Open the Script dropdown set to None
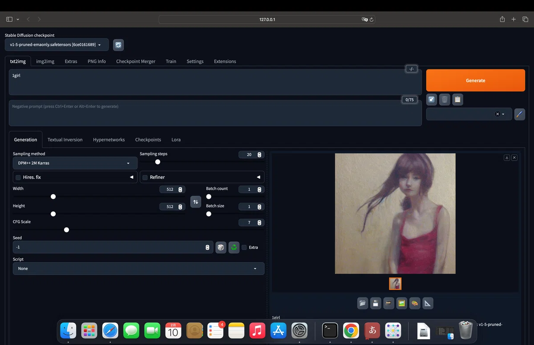This screenshot has width=534, height=345. [138, 269]
